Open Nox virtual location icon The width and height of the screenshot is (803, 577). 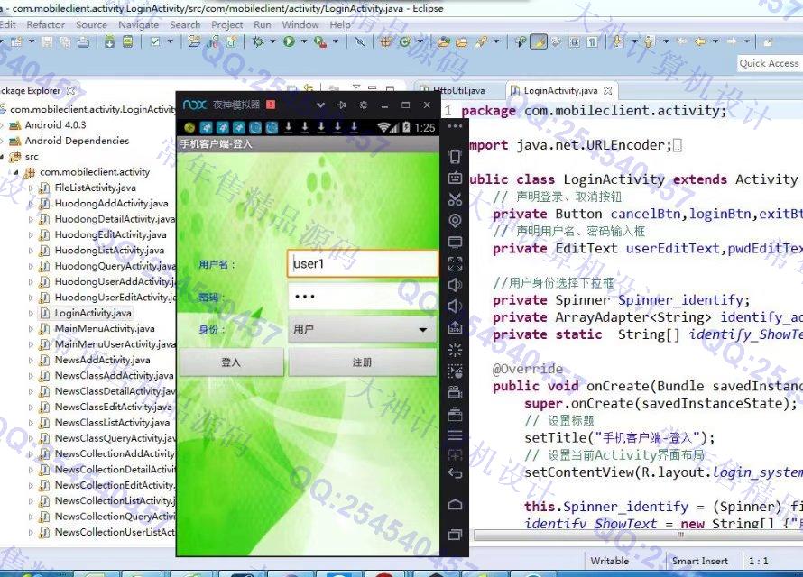[x=455, y=221]
